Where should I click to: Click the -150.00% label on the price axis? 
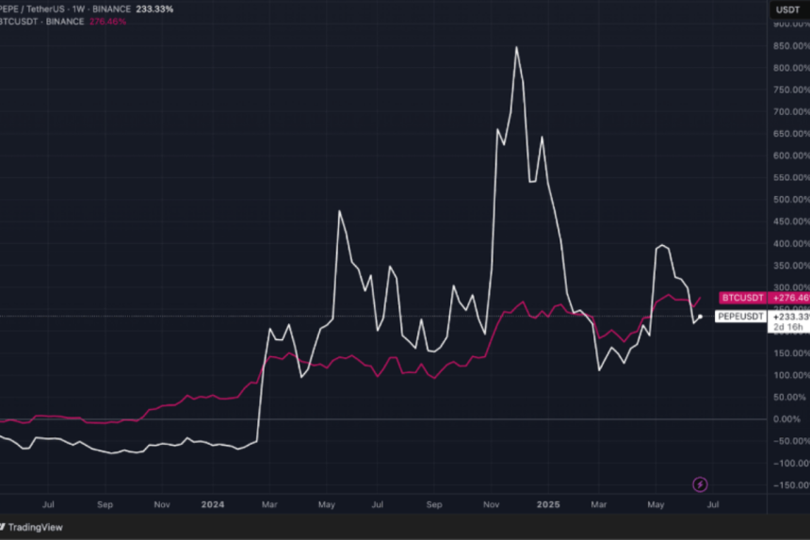pyautogui.click(x=789, y=484)
